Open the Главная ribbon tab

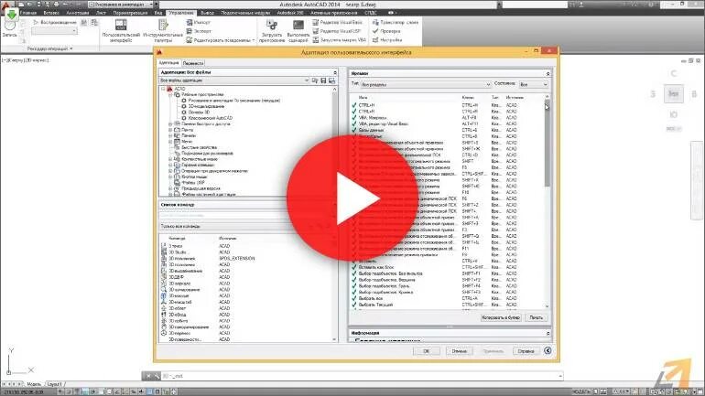(27, 13)
